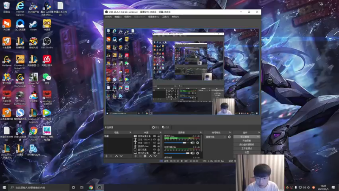339x191 pixels.
Task: Expand the stop streaming button arrow
Action: tap(258, 137)
